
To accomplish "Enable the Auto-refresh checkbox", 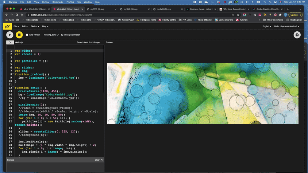I will click(x=27, y=35).
